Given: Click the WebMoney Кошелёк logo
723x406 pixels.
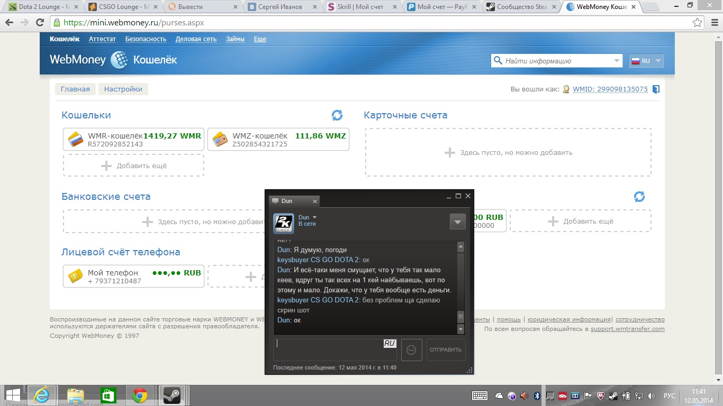Looking at the screenshot, I should 113,60.
